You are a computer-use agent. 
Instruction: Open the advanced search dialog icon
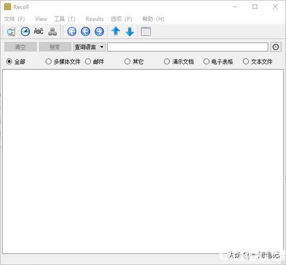[x=11, y=32]
